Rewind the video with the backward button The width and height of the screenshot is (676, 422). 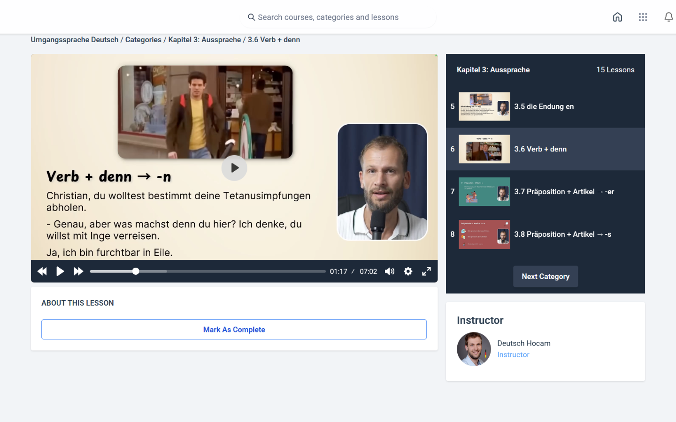[42, 271]
